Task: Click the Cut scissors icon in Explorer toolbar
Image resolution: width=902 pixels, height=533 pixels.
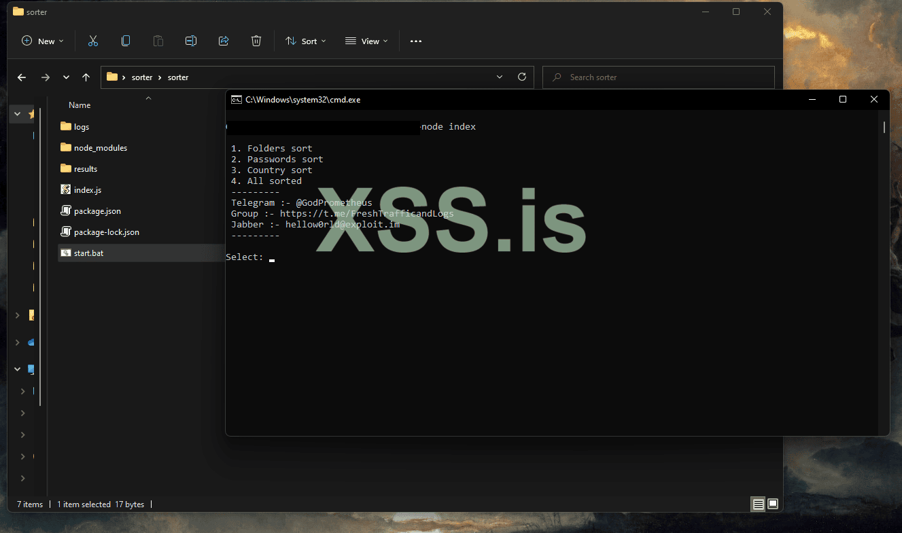Action: click(x=93, y=41)
